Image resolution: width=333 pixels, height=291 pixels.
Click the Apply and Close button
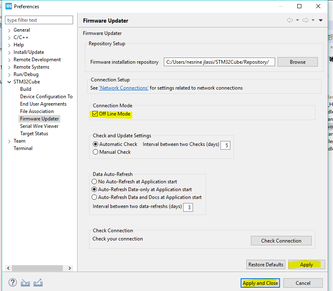click(x=260, y=283)
